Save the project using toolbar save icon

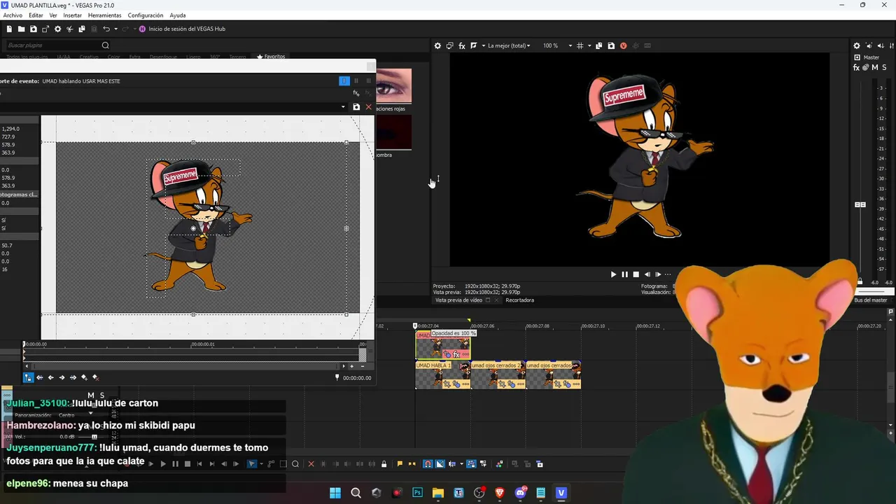pos(34,29)
